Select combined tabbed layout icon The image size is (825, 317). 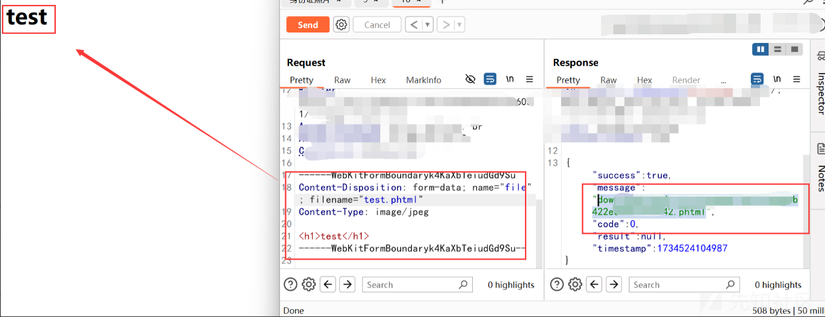tap(794, 49)
